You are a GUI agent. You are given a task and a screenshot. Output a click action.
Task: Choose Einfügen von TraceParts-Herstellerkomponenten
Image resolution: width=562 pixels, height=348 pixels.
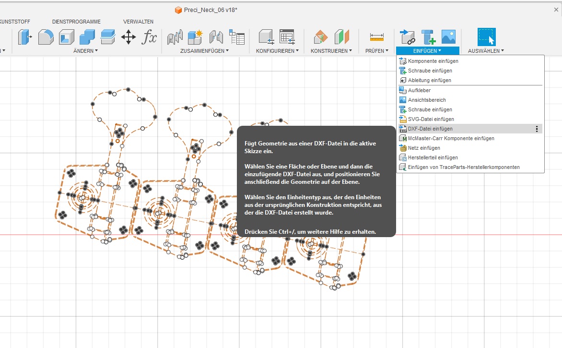point(470,167)
